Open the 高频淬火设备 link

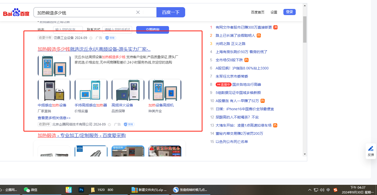point(122,105)
